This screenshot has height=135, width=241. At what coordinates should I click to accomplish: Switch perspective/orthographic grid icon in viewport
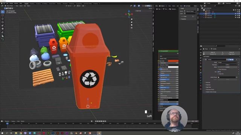click(131, 28)
